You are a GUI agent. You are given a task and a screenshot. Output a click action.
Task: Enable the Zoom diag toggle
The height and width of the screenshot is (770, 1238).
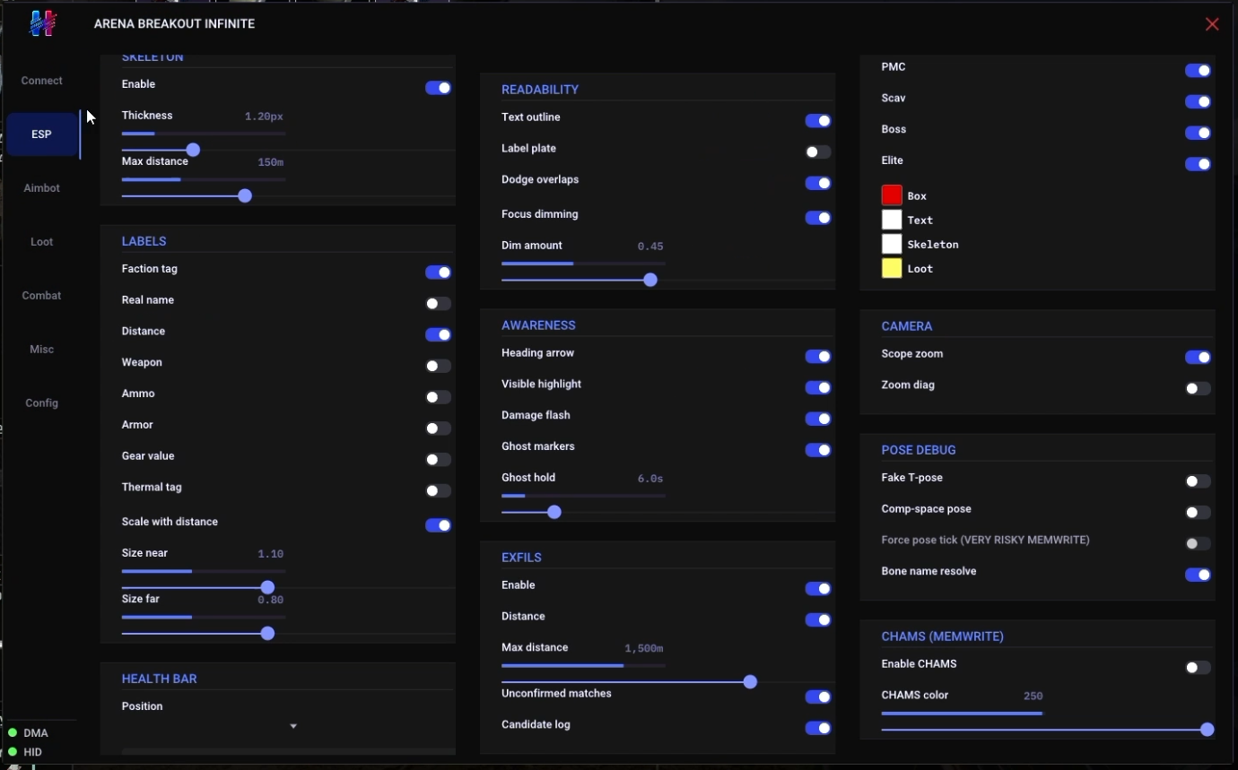click(1198, 388)
